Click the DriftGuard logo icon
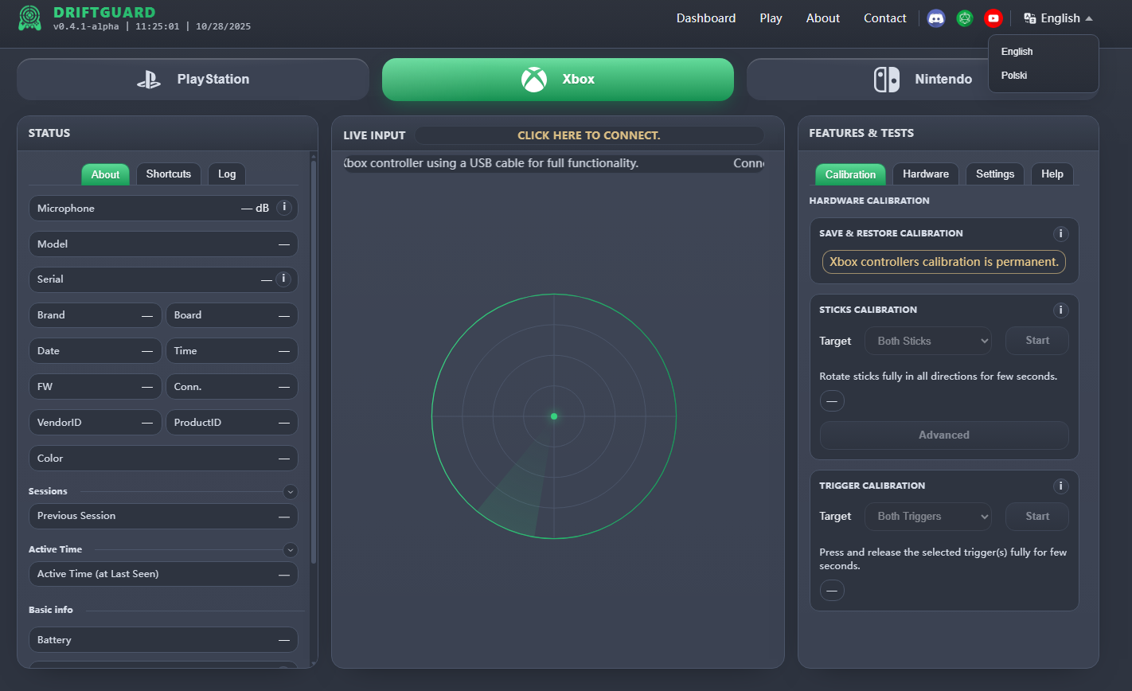This screenshot has height=691, width=1132. (30, 19)
